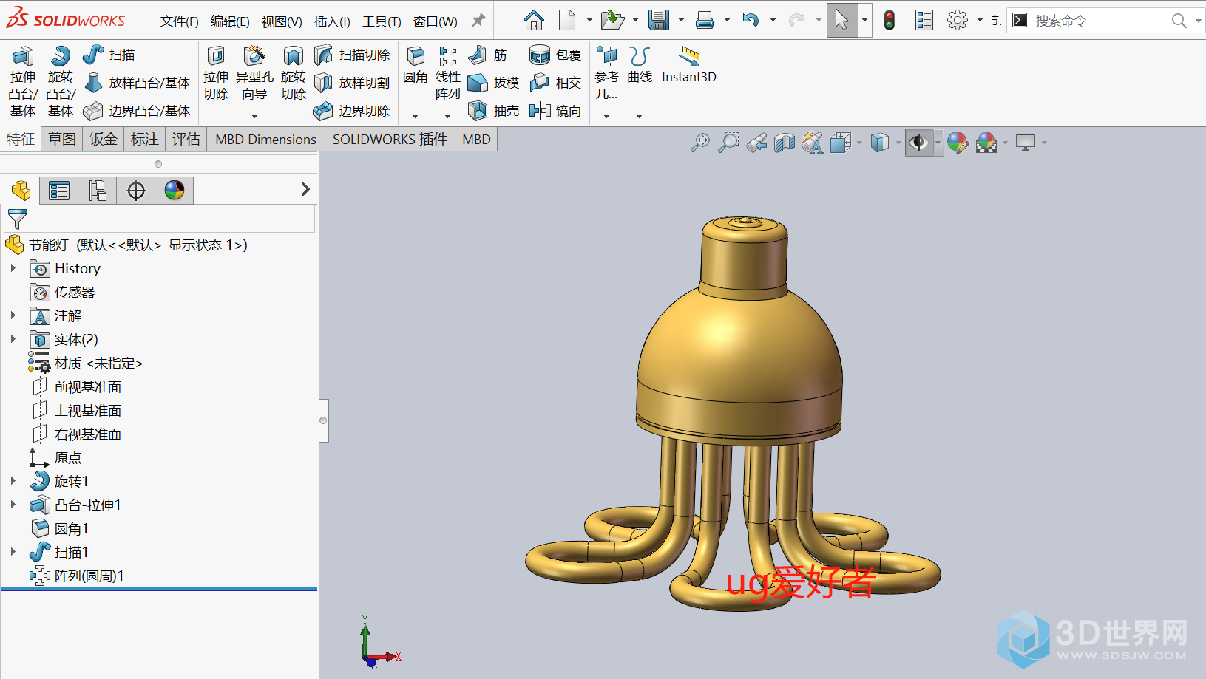Expand the 实体(2) solid bodies node

coord(13,339)
